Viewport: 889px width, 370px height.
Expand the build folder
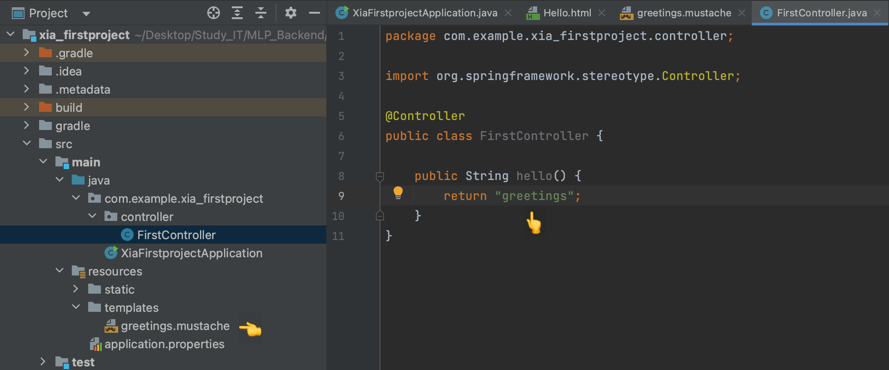pyautogui.click(x=26, y=107)
